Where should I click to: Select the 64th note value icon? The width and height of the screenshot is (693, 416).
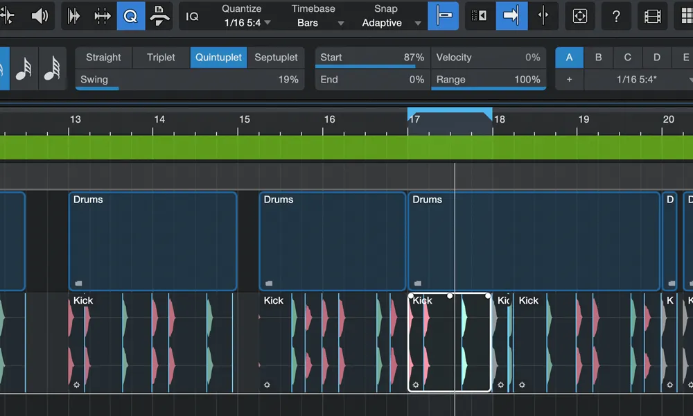(x=52, y=69)
